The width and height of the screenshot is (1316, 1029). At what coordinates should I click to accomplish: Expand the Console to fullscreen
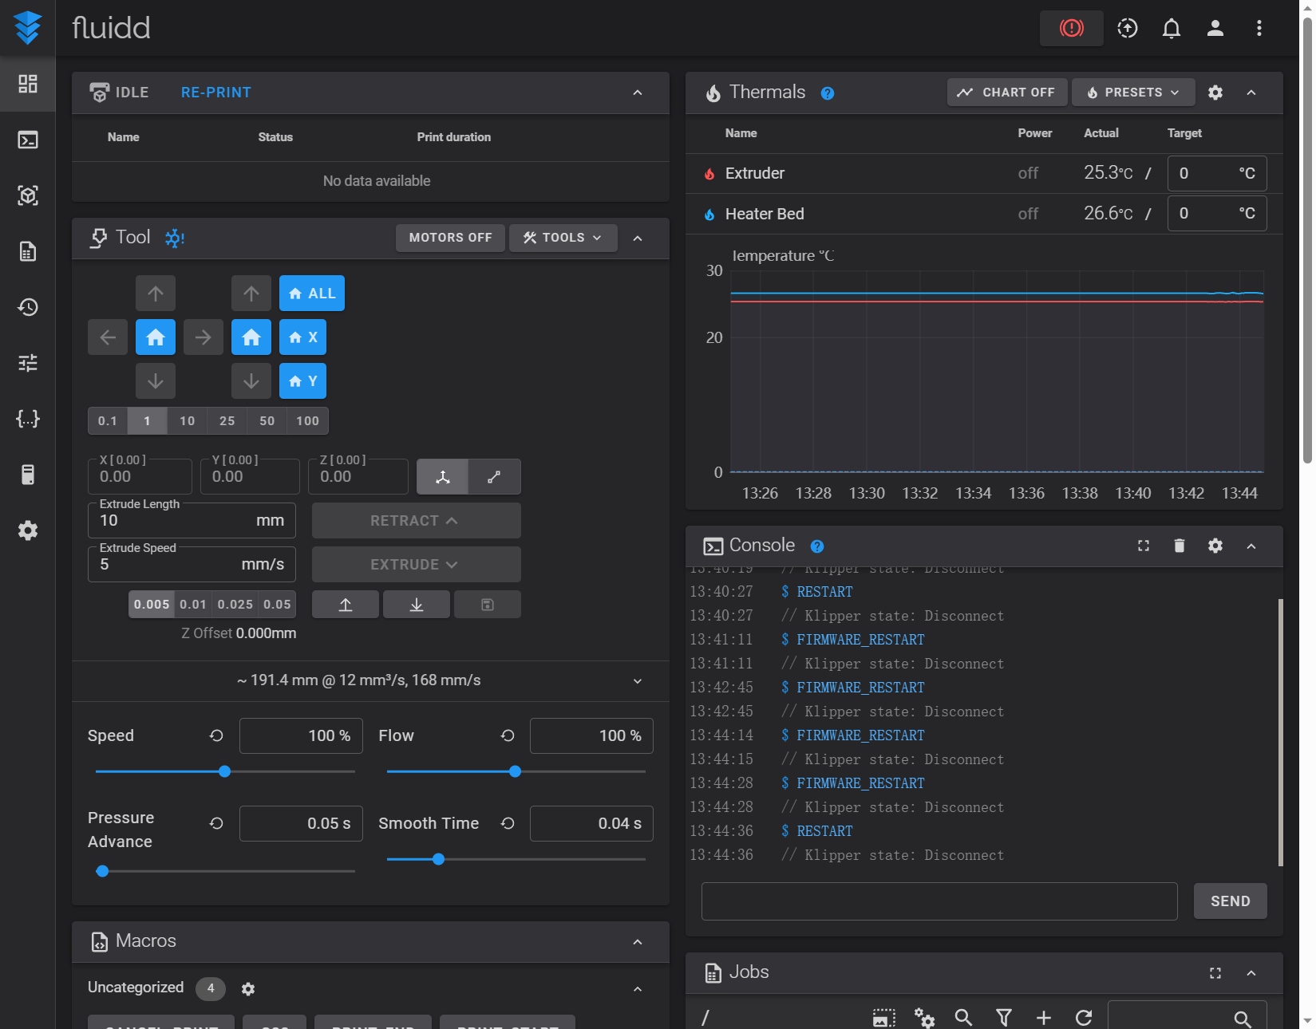[1143, 546]
